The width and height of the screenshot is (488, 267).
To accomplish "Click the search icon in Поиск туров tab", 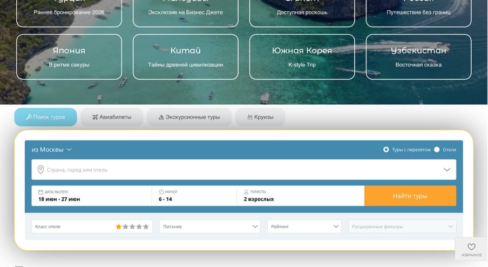I will [x=29, y=117].
